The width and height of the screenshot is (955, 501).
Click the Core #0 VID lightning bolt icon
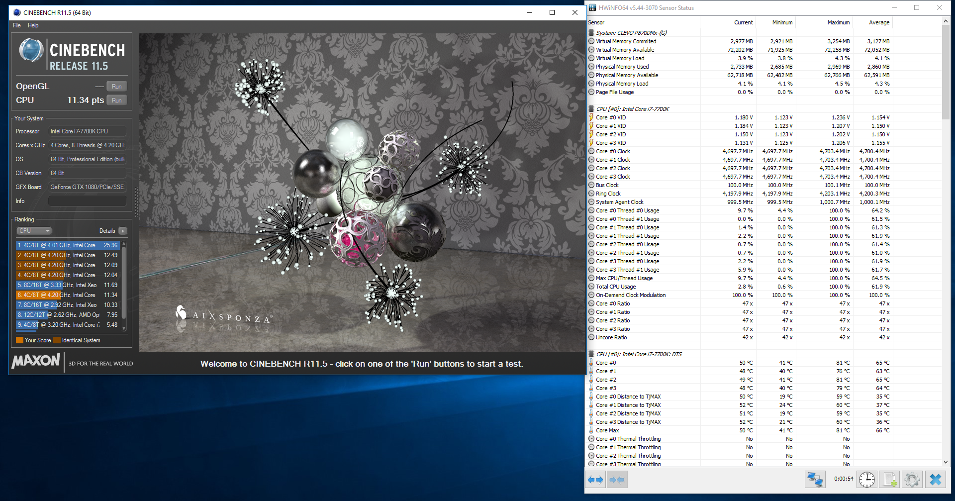coord(591,117)
